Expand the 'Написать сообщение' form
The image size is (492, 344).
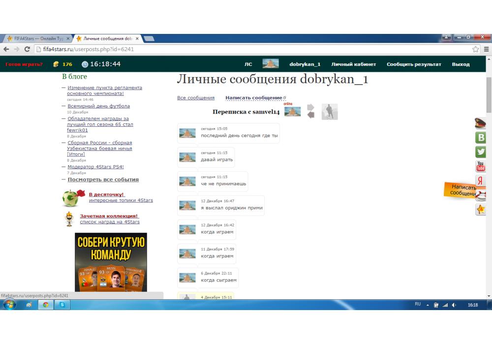254,98
